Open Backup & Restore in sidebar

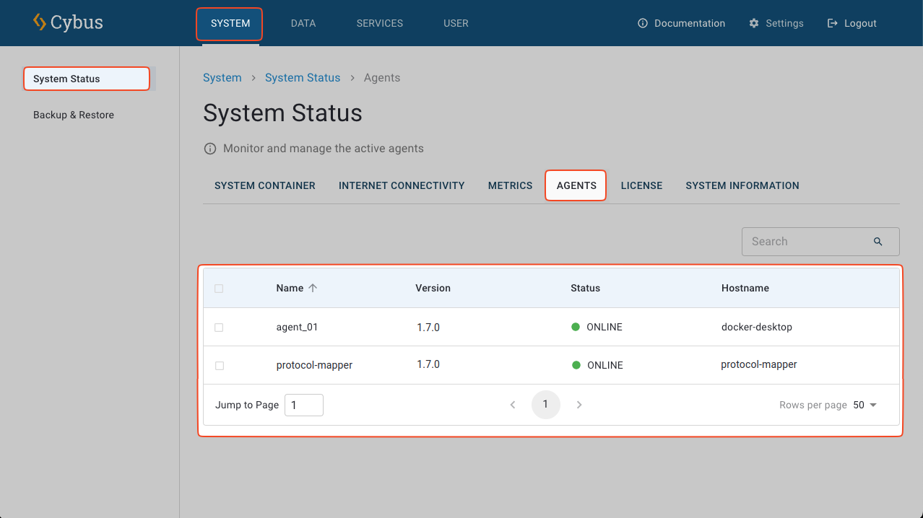point(74,115)
